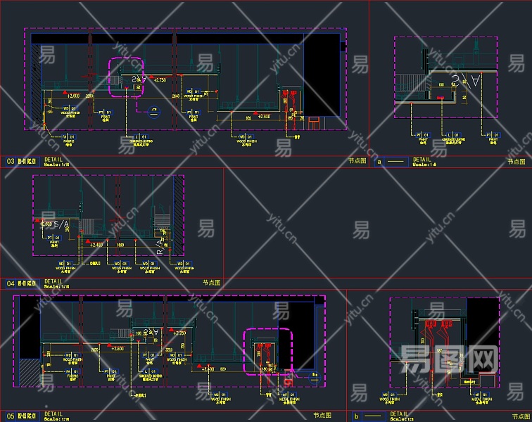Select the 节点图 text in the detail 04 title bar
This screenshot has height=422, width=532.
point(212,283)
